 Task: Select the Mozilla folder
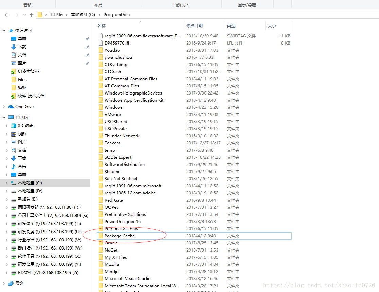click(194, 264)
